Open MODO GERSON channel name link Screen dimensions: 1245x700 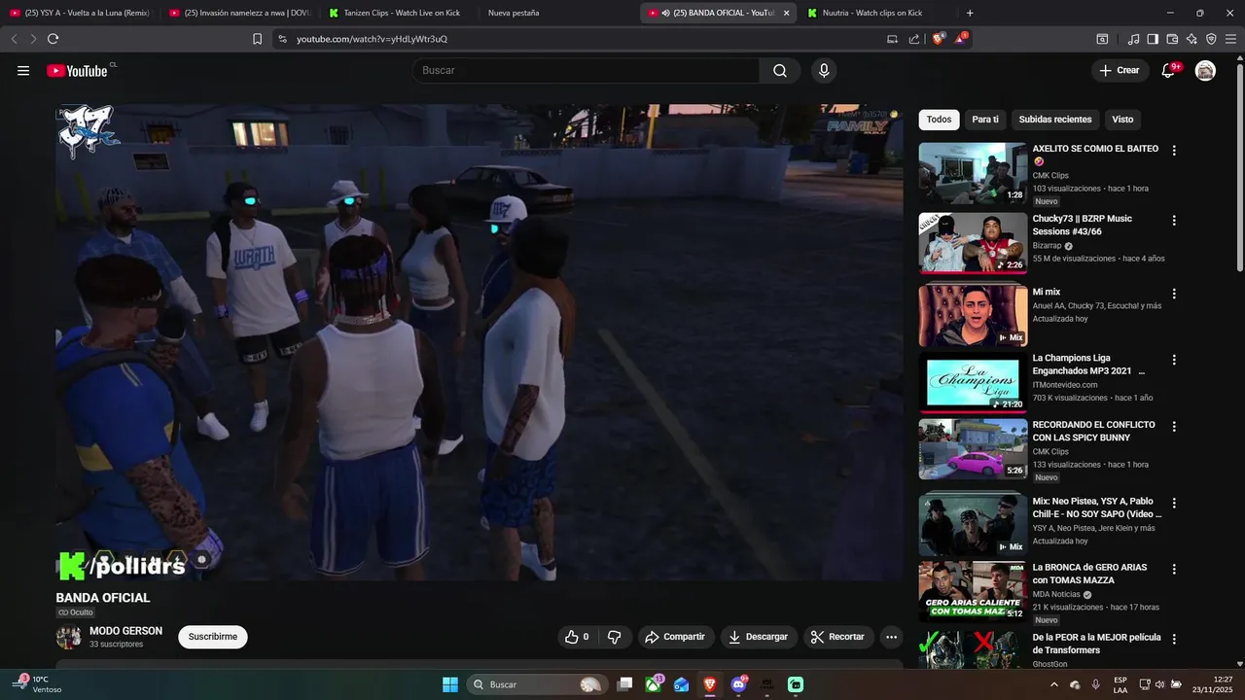click(125, 631)
